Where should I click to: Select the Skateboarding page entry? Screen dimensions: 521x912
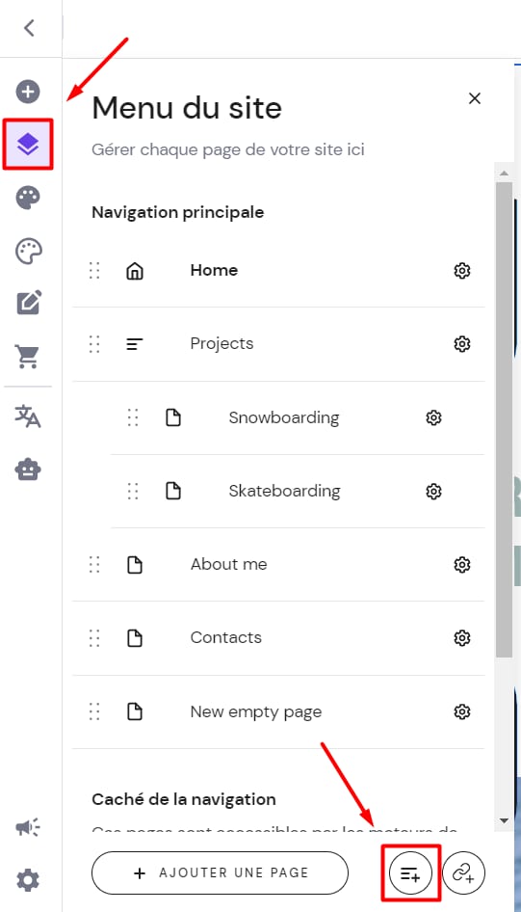[x=298, y=491]
